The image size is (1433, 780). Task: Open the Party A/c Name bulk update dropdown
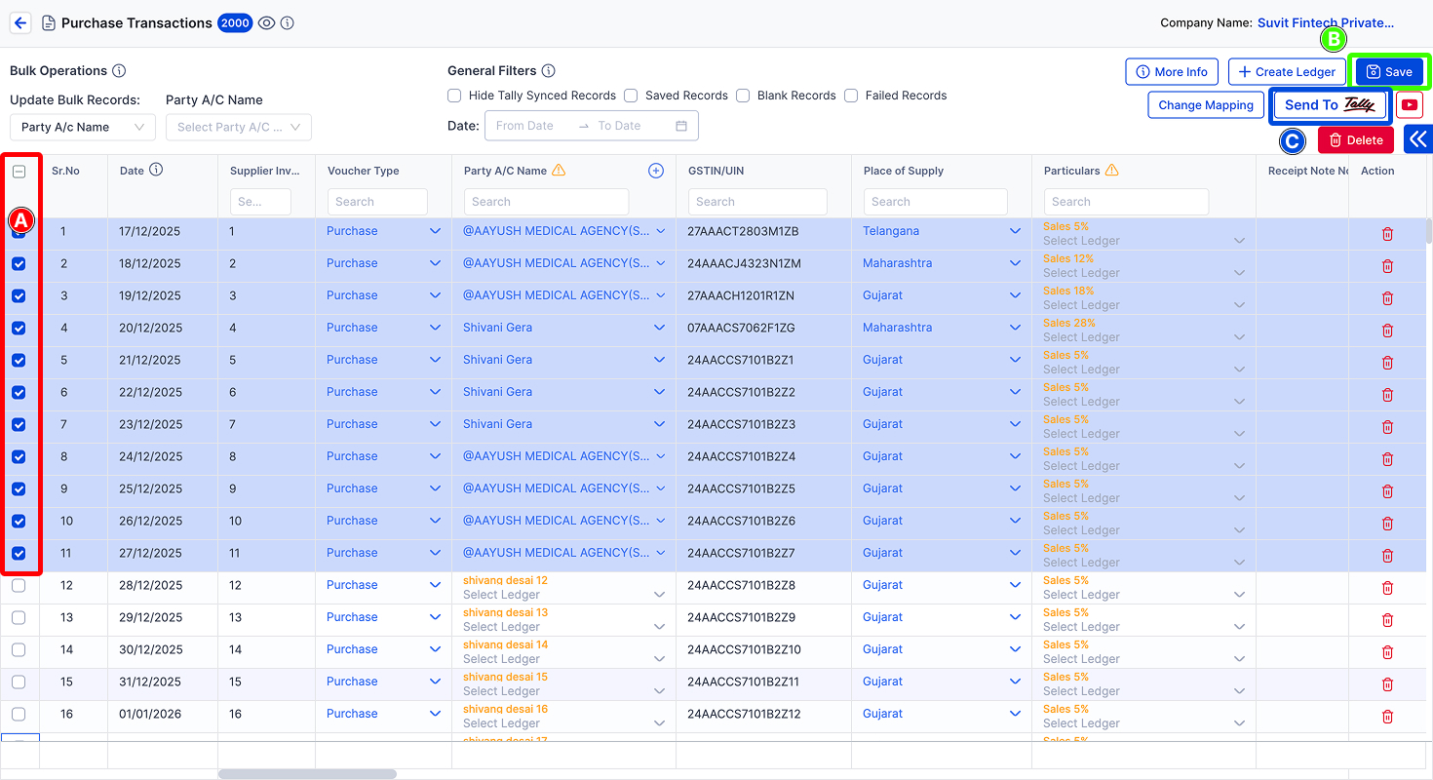click(83, 127)
